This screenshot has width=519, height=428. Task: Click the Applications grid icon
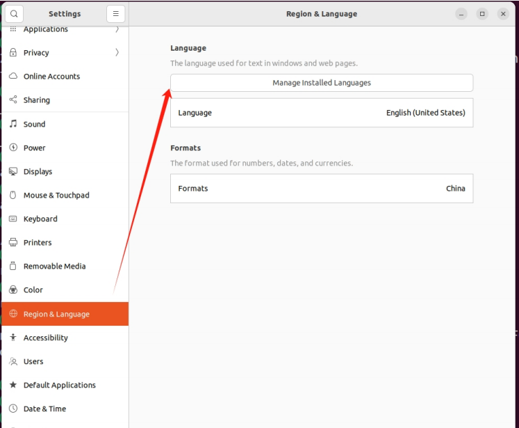coord(13,29)
